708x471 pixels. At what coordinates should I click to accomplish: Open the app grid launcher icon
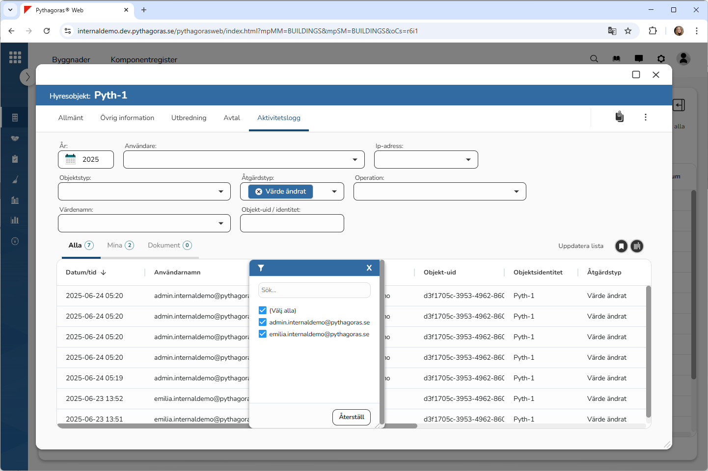click(x=15, y=57)
